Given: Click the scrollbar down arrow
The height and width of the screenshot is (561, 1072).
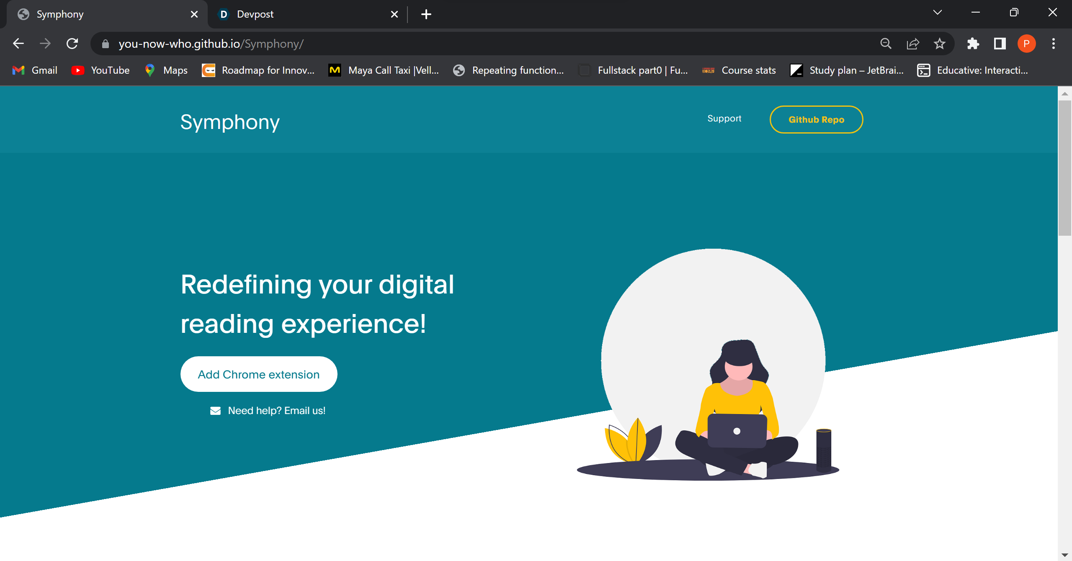Looking at the screenshot, I should pyautogui.click(x=1064, y=555).
